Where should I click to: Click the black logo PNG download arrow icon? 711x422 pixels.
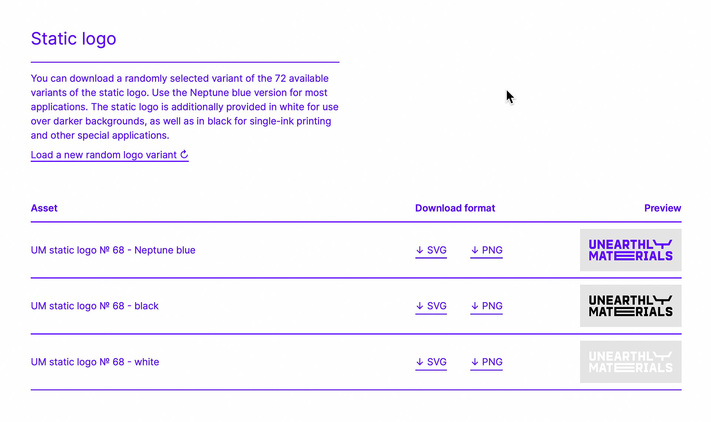pos(475,306)
